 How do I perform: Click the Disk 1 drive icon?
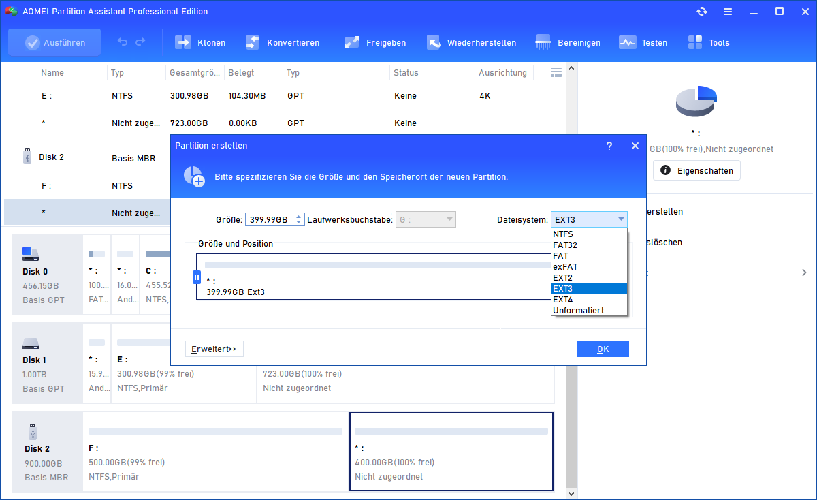click(x=31, y=343)
